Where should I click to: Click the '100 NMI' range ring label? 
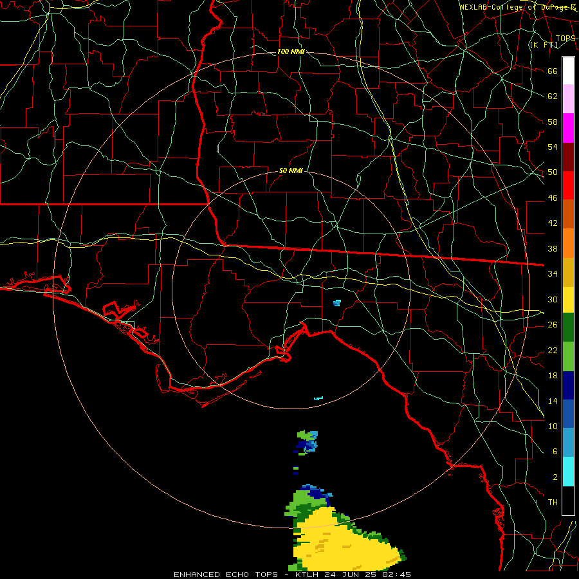coord(291,51)
